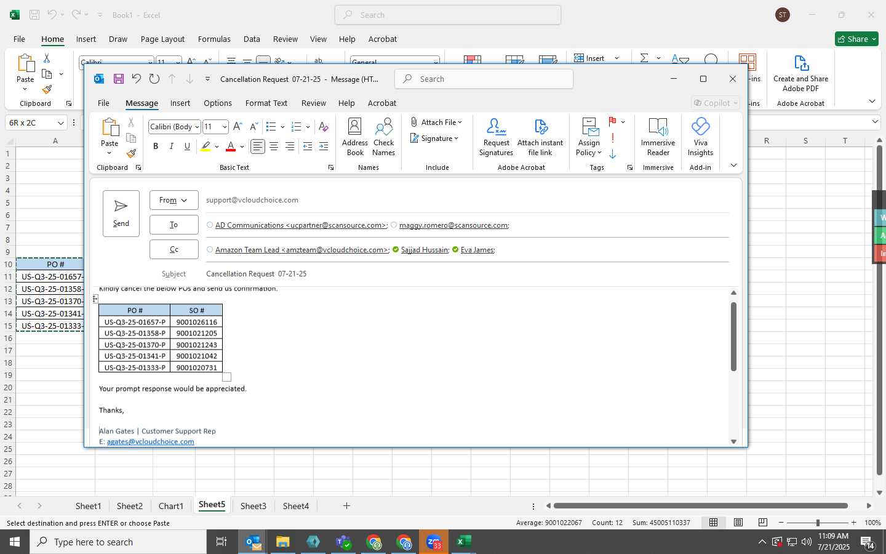Image resolution: width=886 pixels, height=554 pixels.
Task: Undo the last action in message window
Action: (x=137, y=79)
